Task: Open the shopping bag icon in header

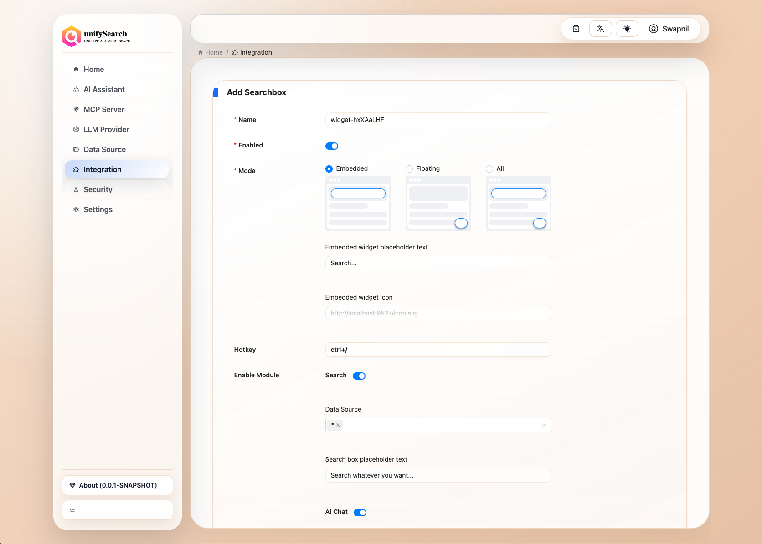Action: point(576,29)
